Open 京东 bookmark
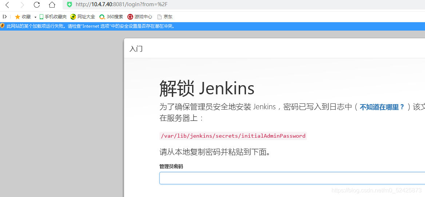The height and width of the screenshot is (197, 425). click(165, 17)
